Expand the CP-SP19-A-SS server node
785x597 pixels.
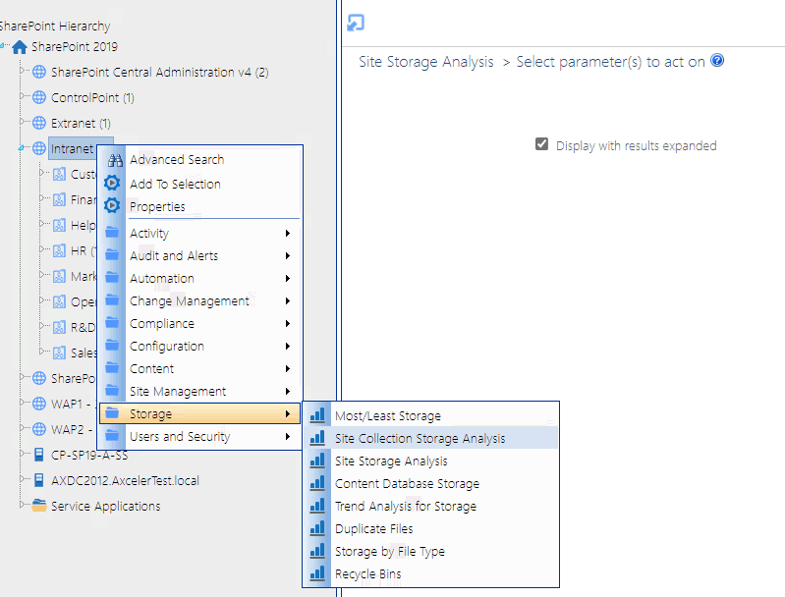pos(22,453)
